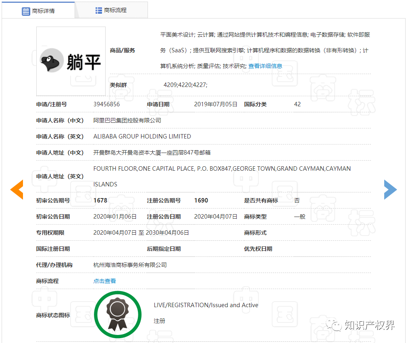Click the 申请/注册号 label

point(52,104)
